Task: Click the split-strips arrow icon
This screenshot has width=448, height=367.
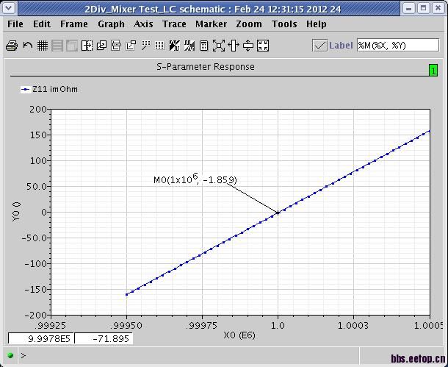Action: (x=87, y=46)
